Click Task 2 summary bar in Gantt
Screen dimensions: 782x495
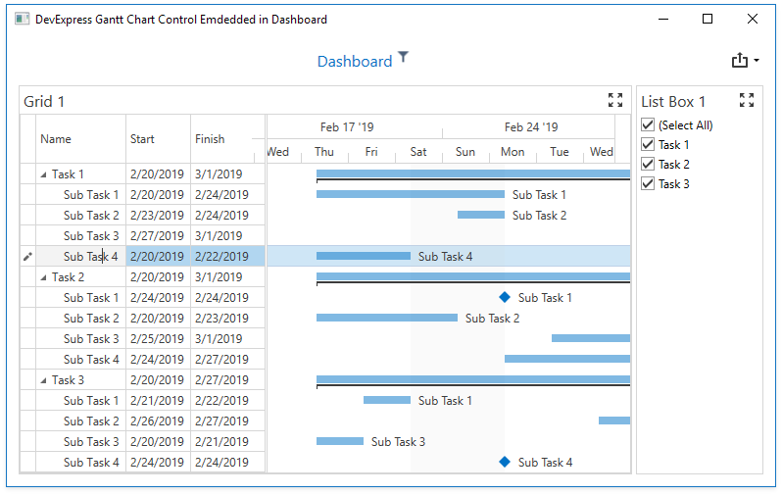[x=473, y=277]
